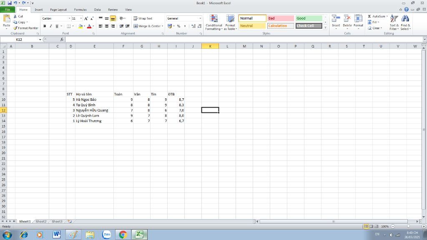This screenshot has width=427, height=240.
Task: Align text left
Action: 101,26
